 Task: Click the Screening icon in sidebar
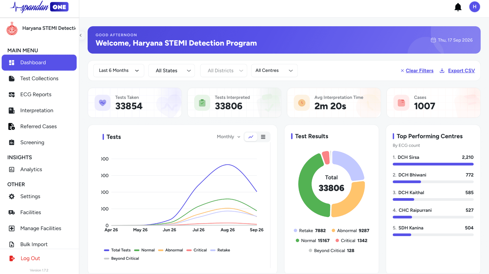(x=11, y=142)
